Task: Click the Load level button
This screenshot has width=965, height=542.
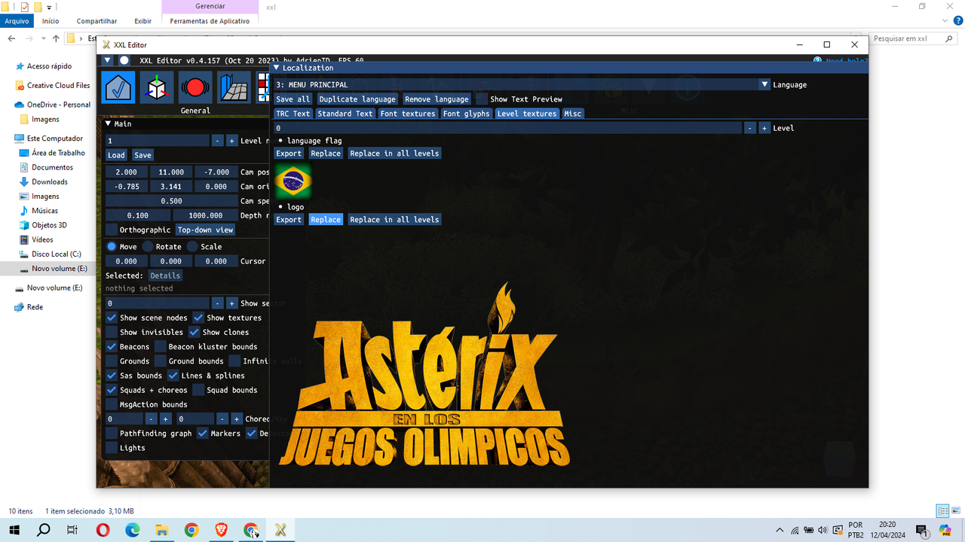Action: coord(116,155)
